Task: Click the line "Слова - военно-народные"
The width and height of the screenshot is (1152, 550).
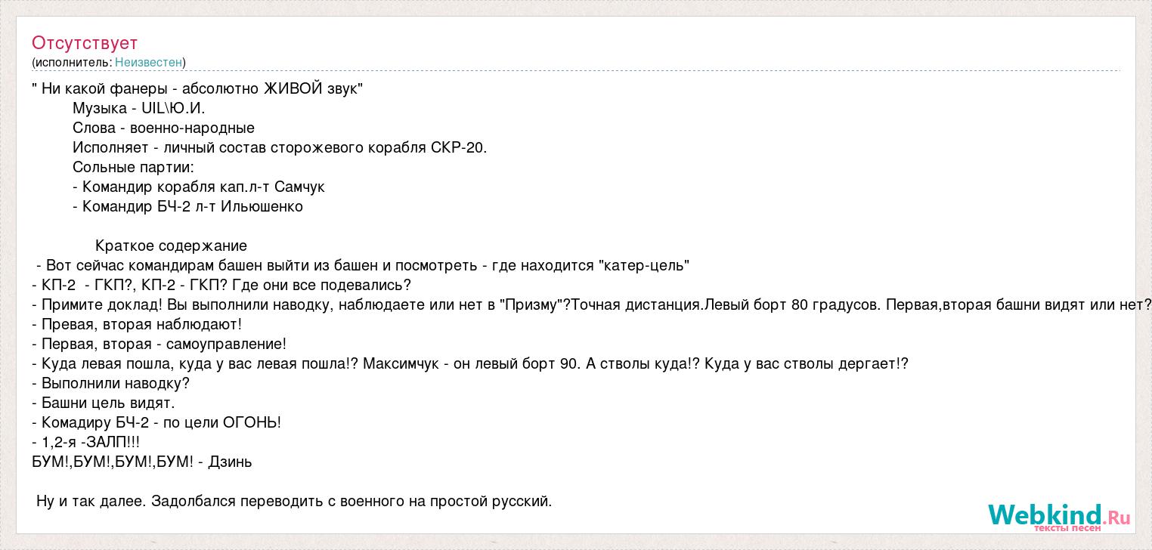Action: pyautogui.click(x=163, y=128)
